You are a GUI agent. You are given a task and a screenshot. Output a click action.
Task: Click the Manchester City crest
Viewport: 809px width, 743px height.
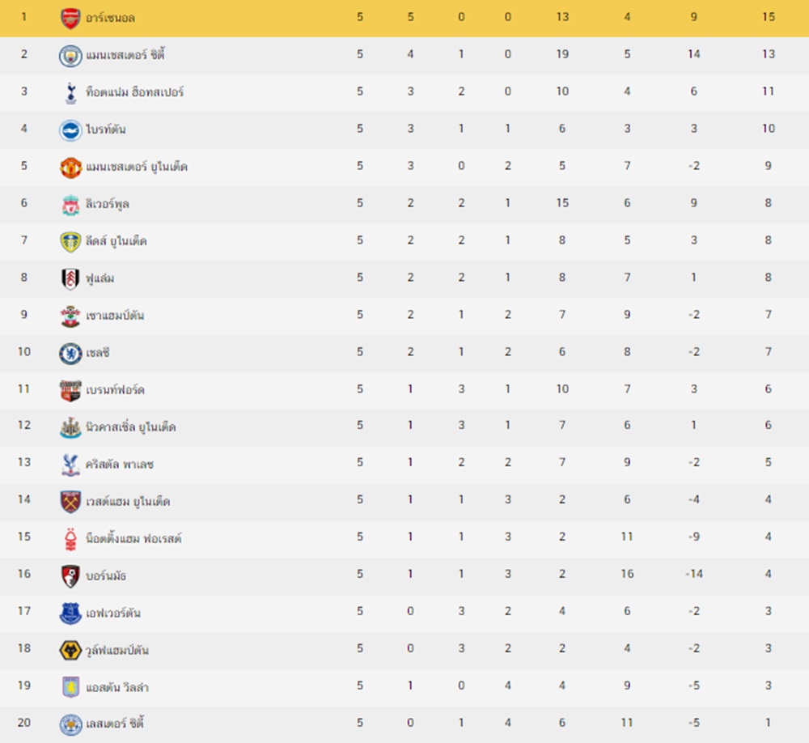(70, 55)
